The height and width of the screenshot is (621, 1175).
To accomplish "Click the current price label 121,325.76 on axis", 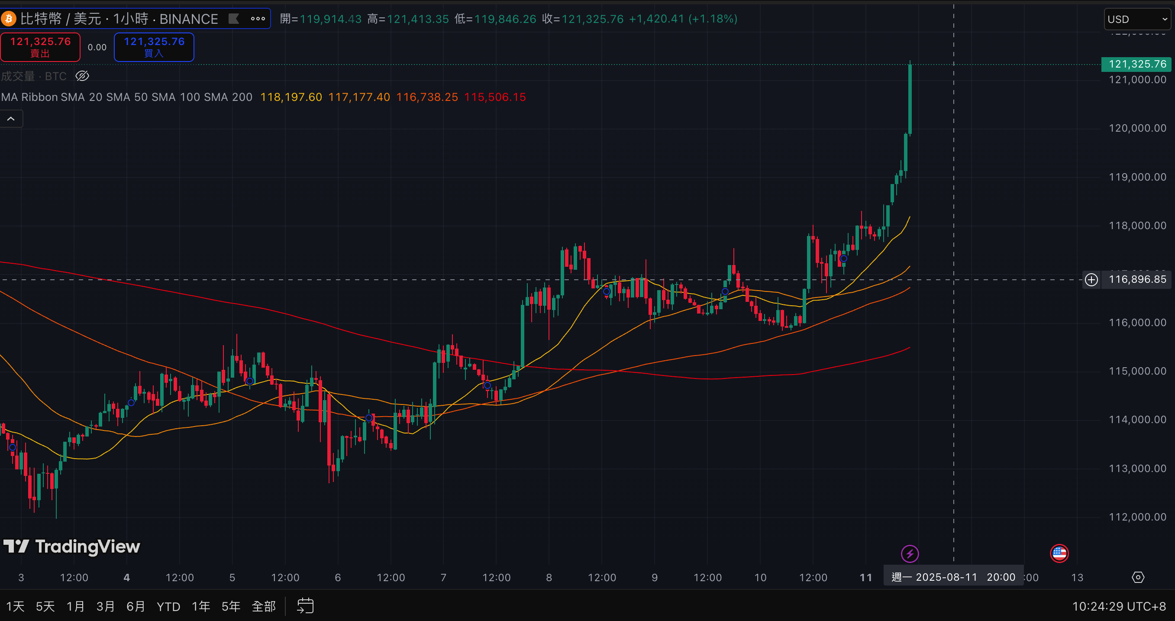I will point(1137,64).
